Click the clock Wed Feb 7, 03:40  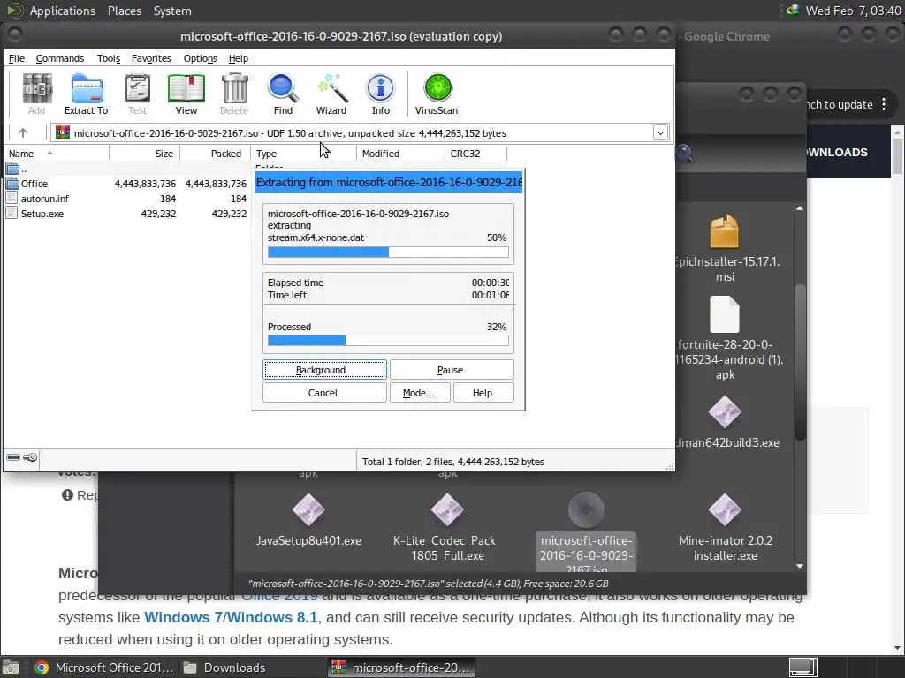(853, 11)
